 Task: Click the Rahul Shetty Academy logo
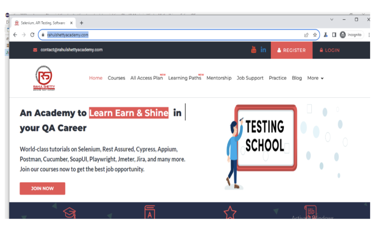tap(44, 78)
